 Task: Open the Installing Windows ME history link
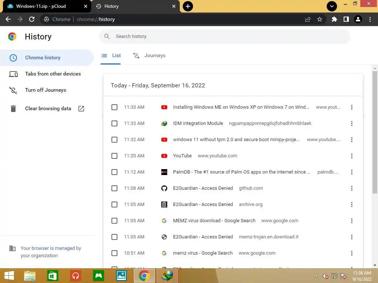tap(241, 107)
